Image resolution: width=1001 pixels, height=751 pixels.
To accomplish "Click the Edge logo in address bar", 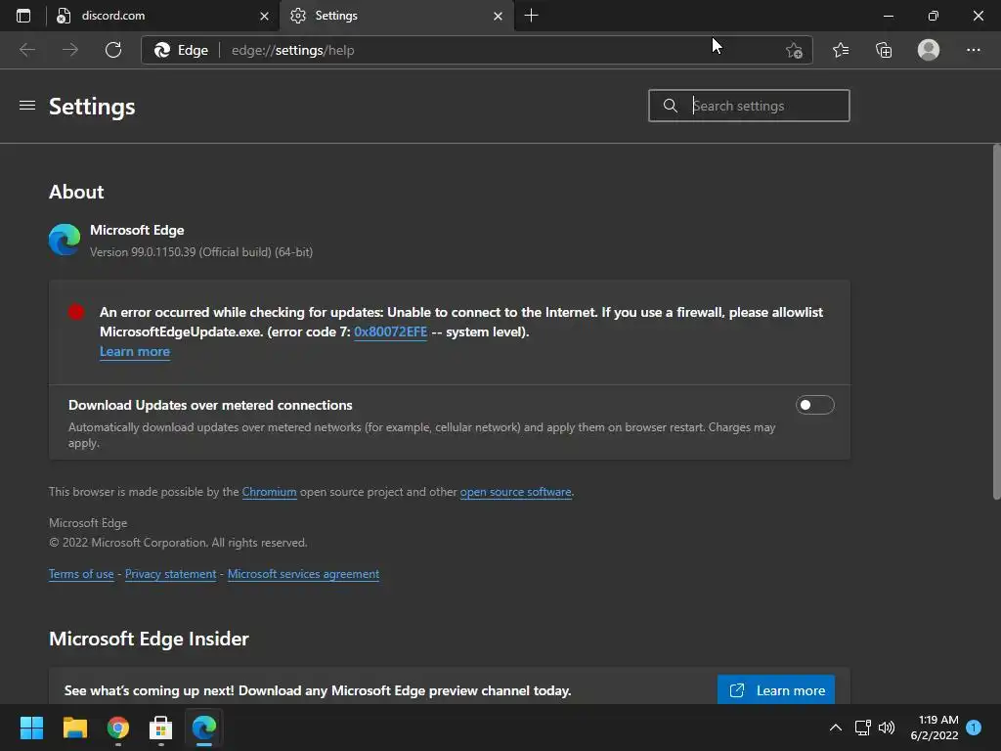I will pos(162,50).
